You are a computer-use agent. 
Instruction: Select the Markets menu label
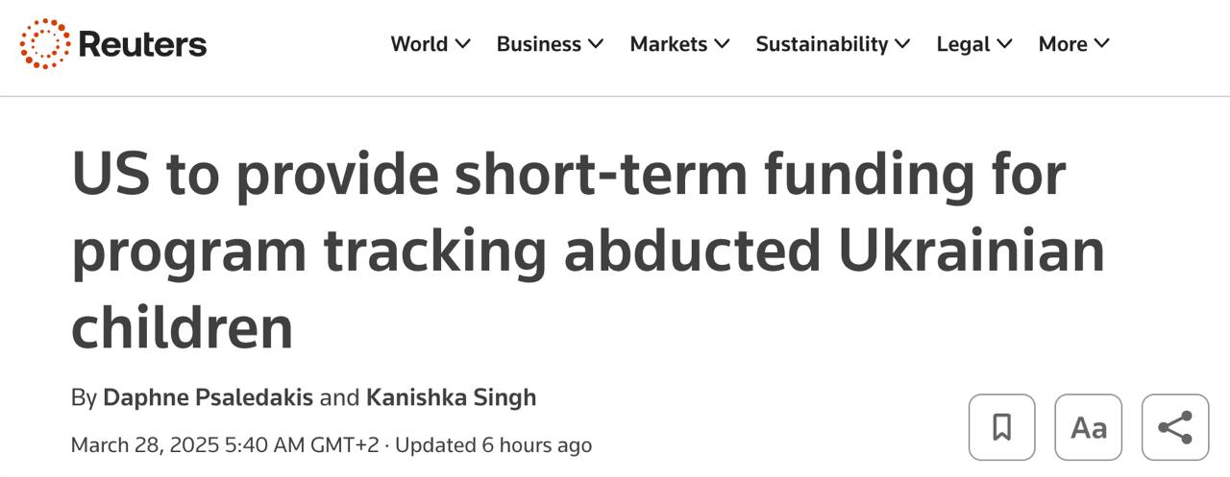668,44
